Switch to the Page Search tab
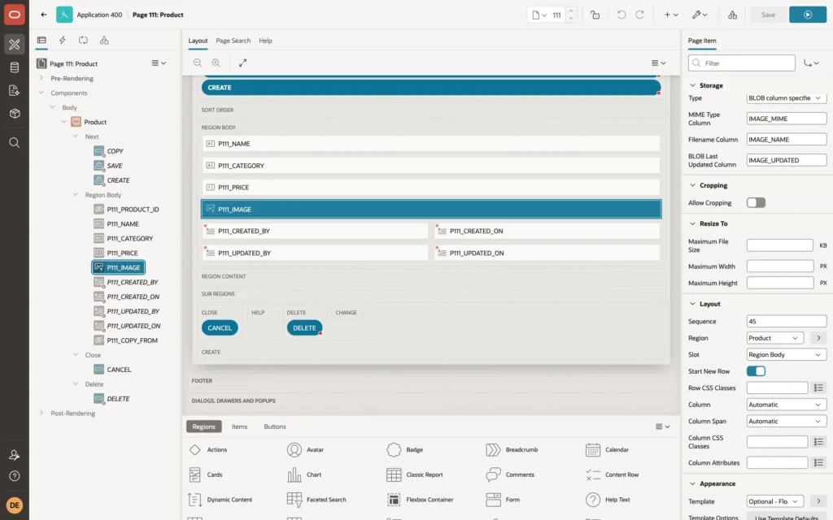This screenshot has height=520, width=833. (233, 41)
